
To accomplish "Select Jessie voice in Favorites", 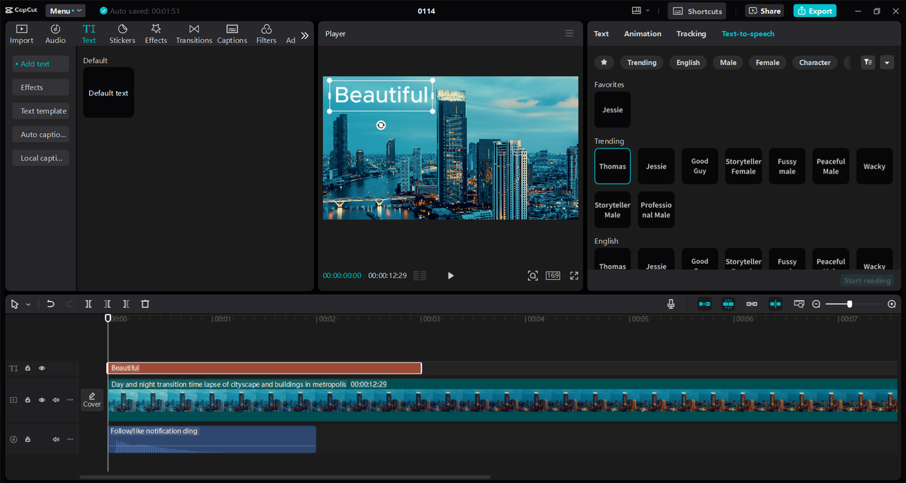I will [x=612, y=110].
